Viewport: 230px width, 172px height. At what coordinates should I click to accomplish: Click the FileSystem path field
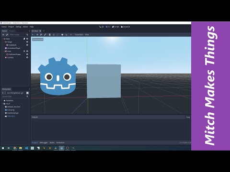click(x=16, y=93)
